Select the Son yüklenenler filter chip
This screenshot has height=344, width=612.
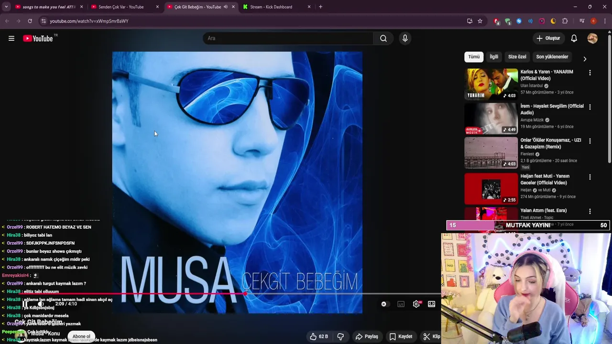[x=552, y=57]
